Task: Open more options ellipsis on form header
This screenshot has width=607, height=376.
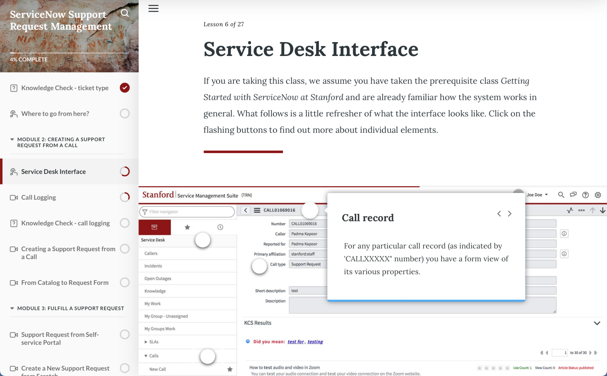Action: pyautogui.click(x=581, y=210)
